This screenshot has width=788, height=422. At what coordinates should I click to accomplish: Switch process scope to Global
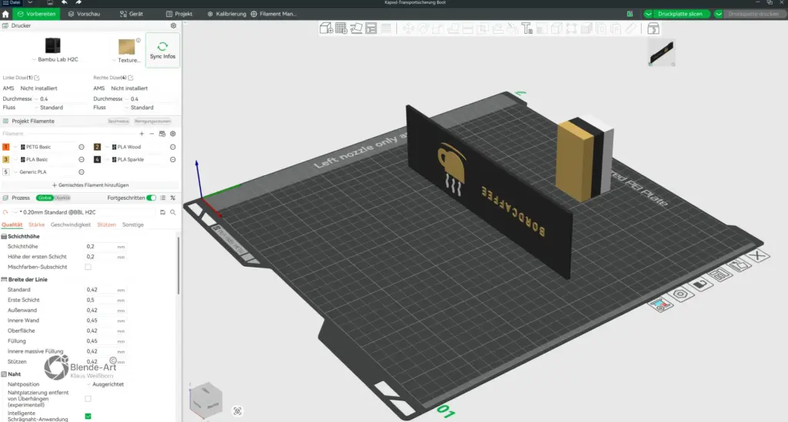(44, 198)
